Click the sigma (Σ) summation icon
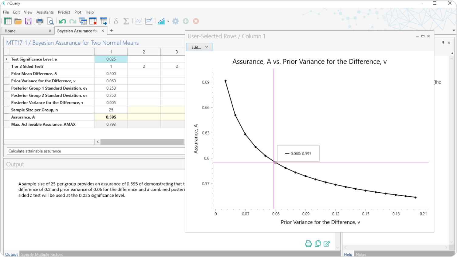 pyautogui.click(x=126, y=21)
